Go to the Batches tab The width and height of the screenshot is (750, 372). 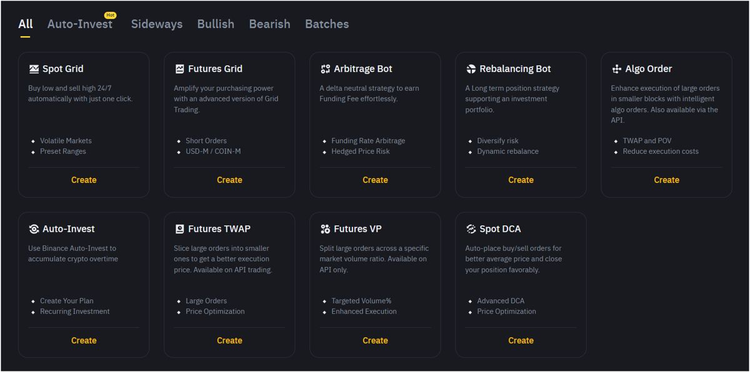click(x=327, y=24)
